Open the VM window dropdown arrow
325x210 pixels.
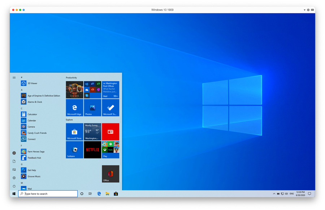coord(304,10)
